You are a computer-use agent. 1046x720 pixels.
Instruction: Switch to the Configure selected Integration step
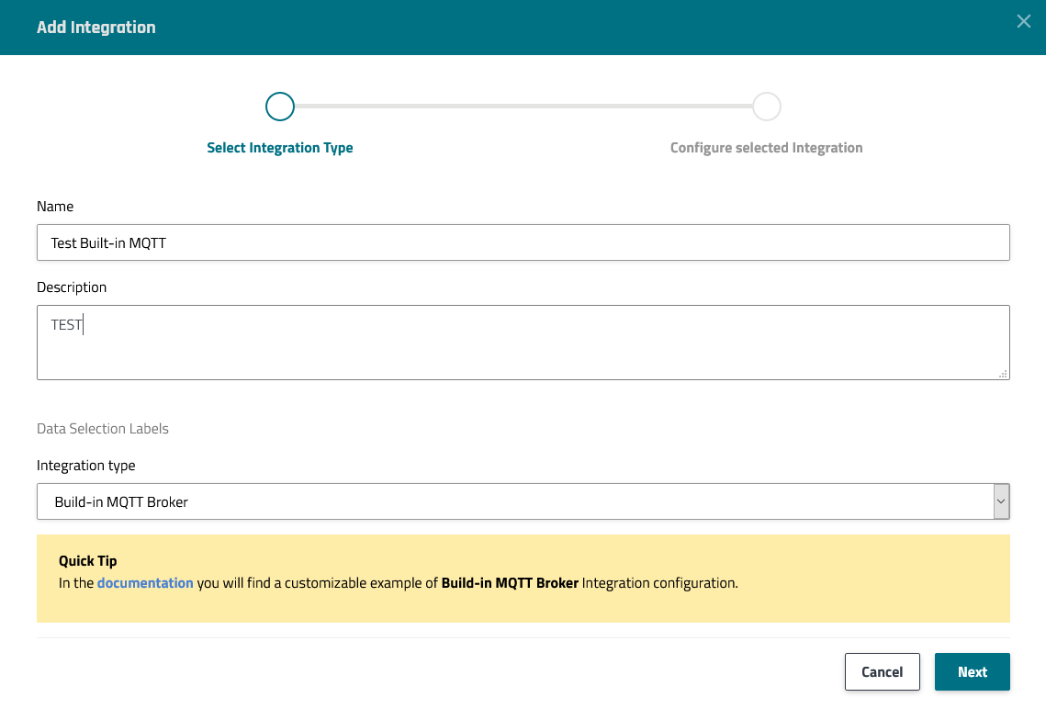coord(767,147)
